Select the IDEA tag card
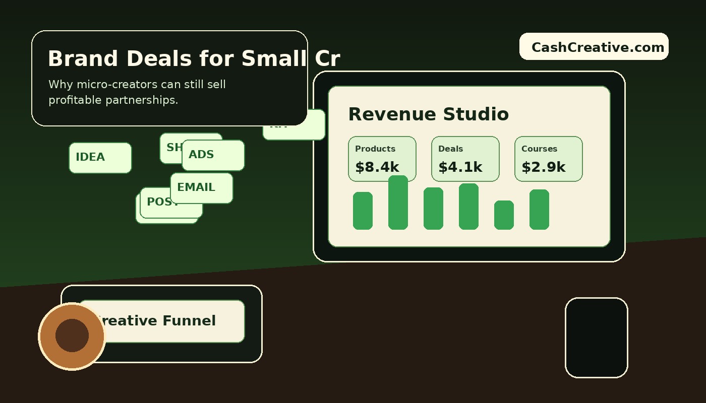The image size is (706, 403). 100,158
